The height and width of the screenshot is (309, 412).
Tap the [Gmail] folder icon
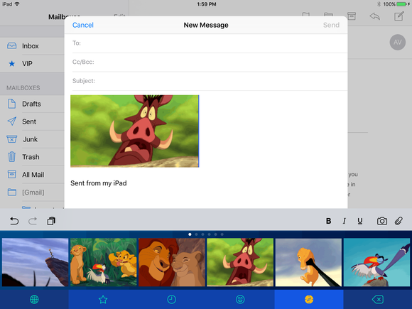(x=12, y=192)
